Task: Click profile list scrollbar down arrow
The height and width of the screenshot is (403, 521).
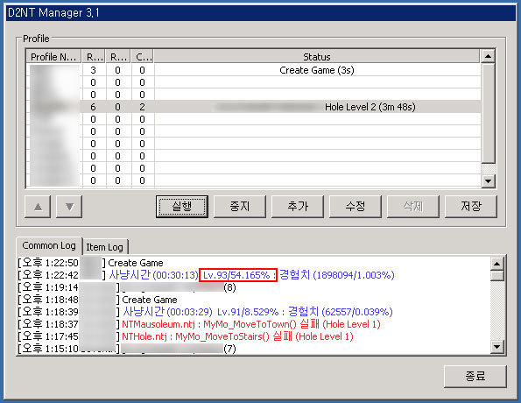Action: pos(488,181)
